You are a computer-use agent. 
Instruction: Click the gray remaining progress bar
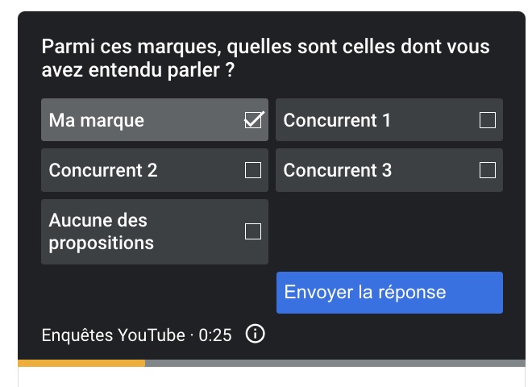point(335,363)
